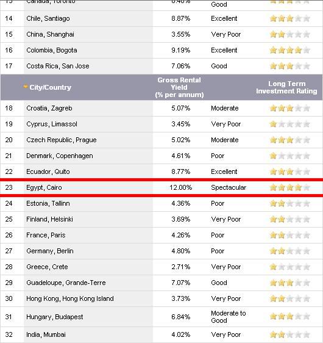Click Chile, Santiago star rating
Image resolution: width=323 pixels, height=343 pixels.
click(x=290, y=18)
